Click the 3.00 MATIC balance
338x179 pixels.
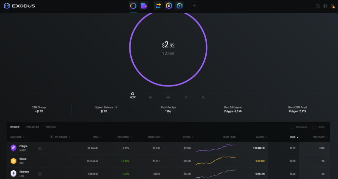pyautogui.click(x=259, y=148)
